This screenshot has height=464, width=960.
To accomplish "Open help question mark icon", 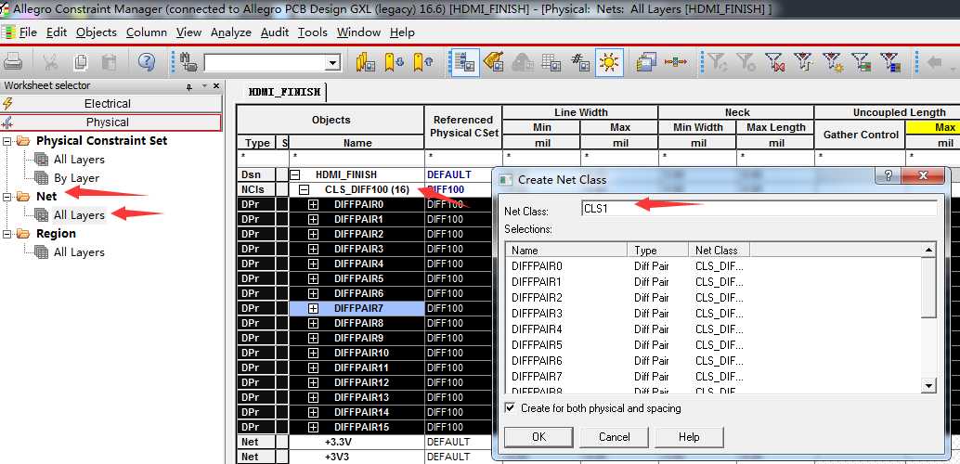I will point(147,62).
